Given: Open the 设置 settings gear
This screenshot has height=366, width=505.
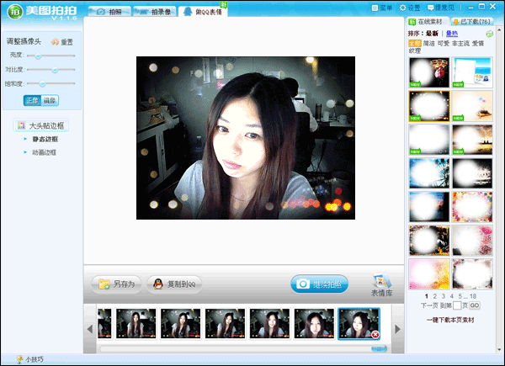Looking at the screenshot, I should pyautogui.click(x=402, y=8).
